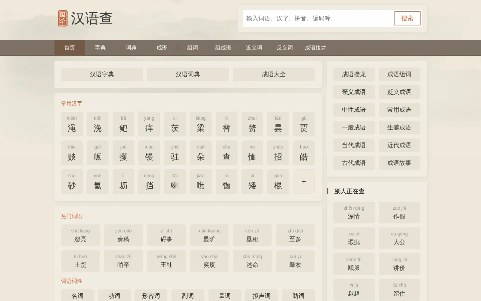The image size is (481, 301).
Task: Click the 搜索 search button
Action: (407, 18)
